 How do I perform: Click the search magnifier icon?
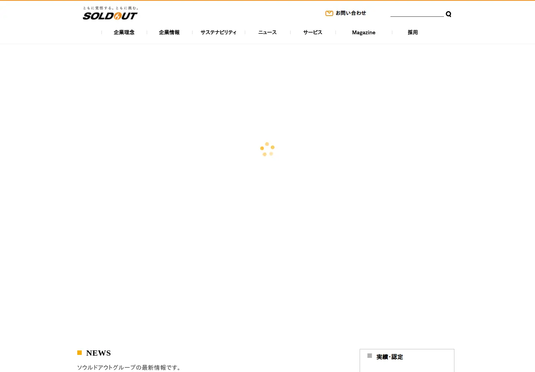tap(448, 14)
